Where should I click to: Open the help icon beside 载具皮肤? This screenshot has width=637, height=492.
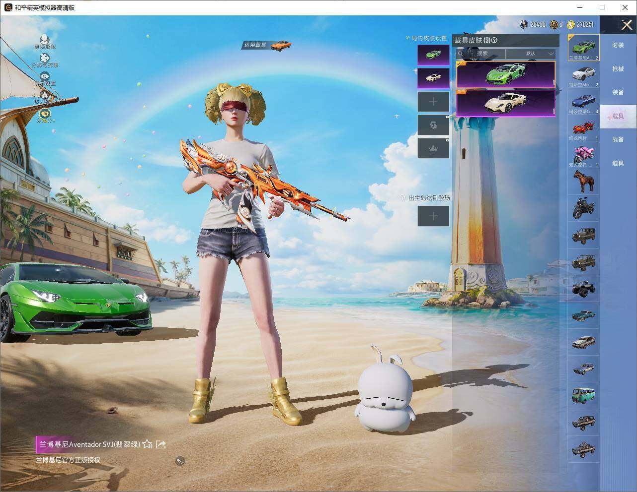coord(494,40)
